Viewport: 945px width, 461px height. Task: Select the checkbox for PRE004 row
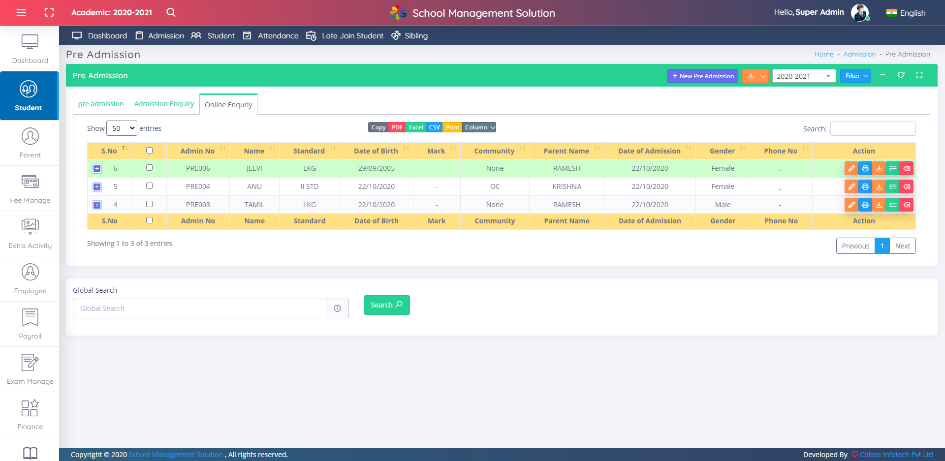pos(149,186)
